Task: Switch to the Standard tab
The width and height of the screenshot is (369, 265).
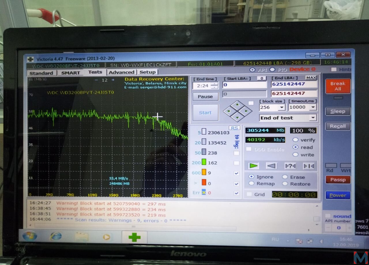Action: [x=41, y=73]
